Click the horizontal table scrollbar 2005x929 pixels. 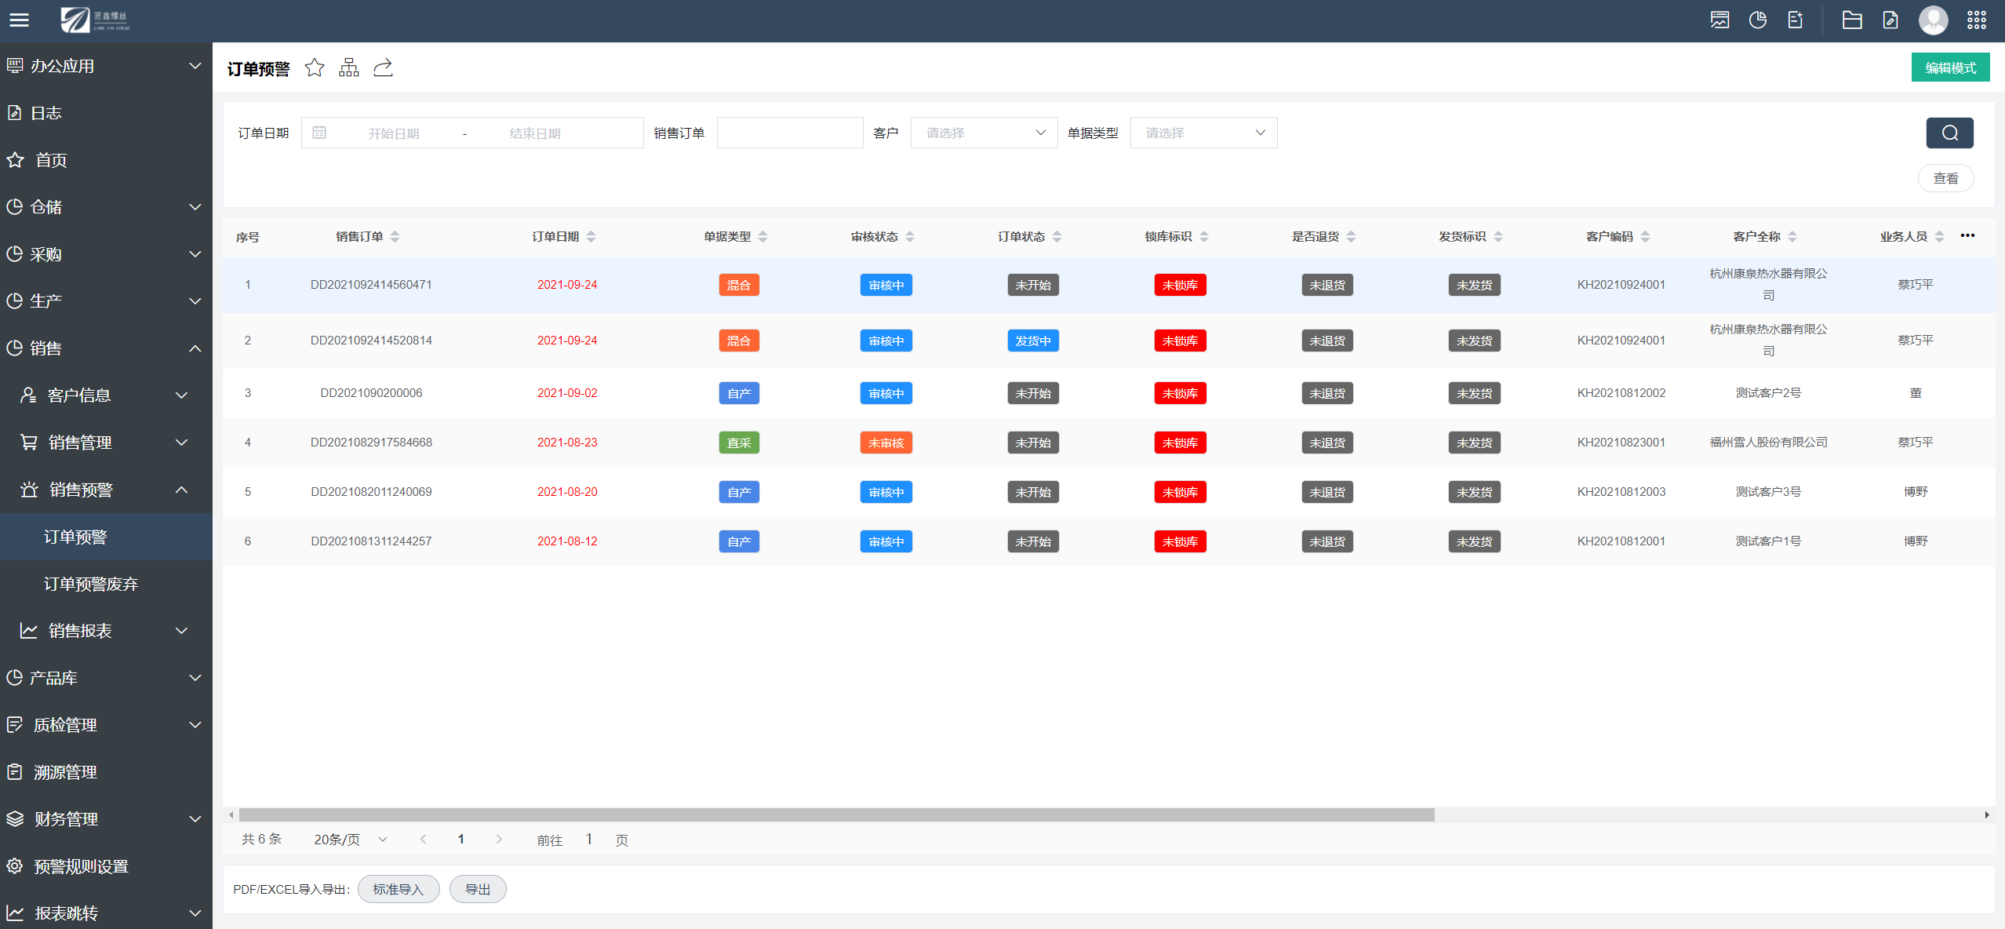coord(837,815)
